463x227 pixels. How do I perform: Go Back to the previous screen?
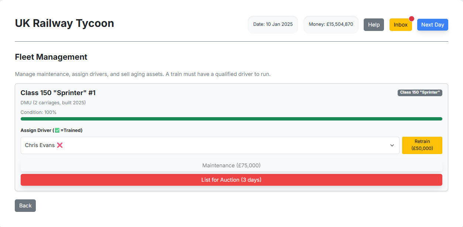coord(25,206)
